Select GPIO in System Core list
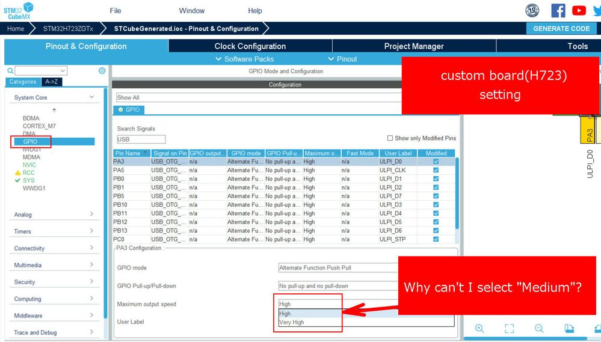The height and width of the screenshot is (342, 601). 54,141
